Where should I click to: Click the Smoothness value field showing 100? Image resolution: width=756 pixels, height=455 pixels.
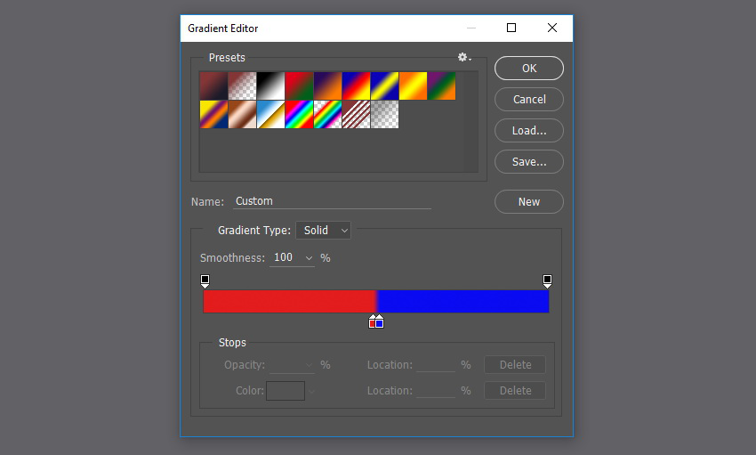coord(286,257)
